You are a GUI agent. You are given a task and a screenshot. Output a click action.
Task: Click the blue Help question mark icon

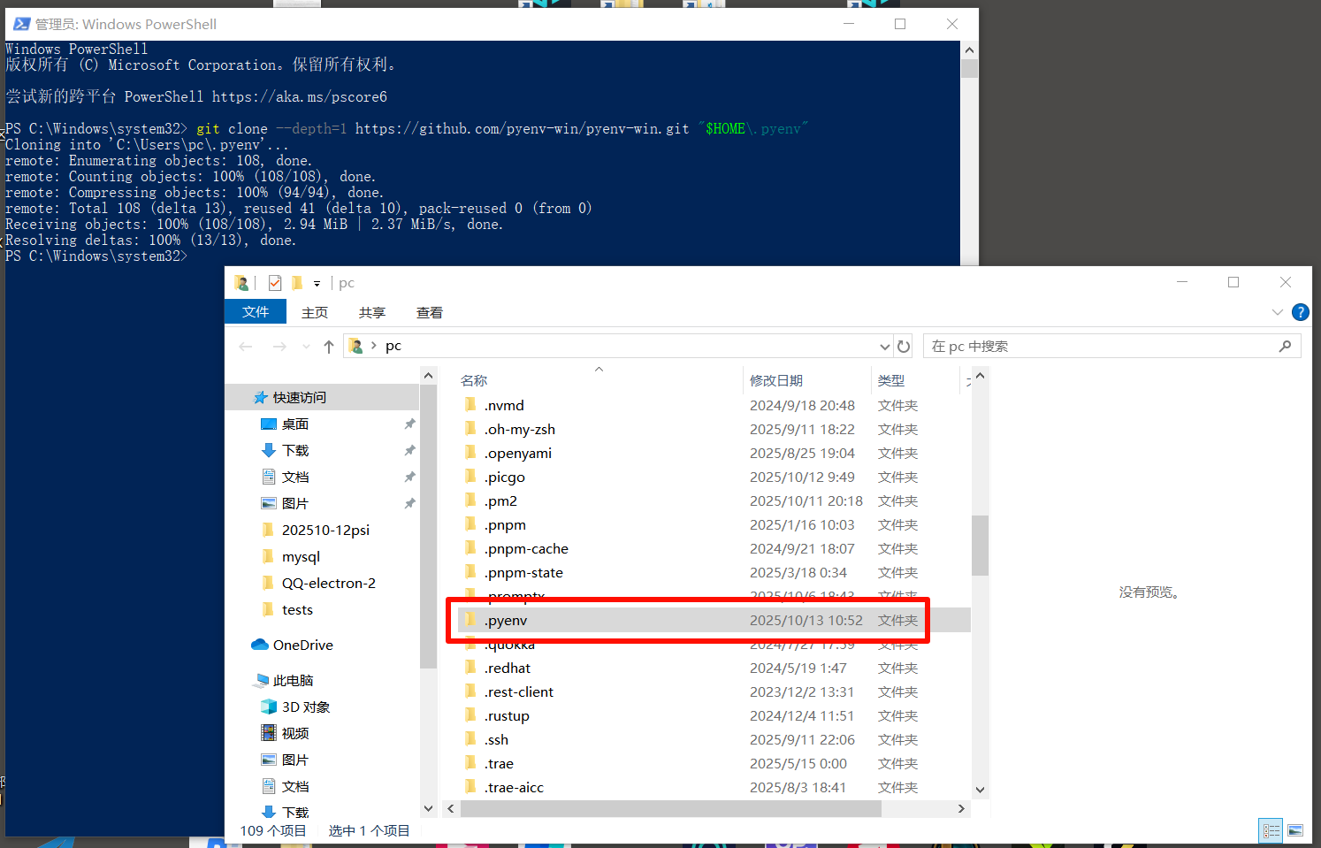pos(1300,312)
